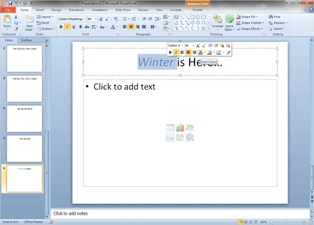The height and width of the screenshot is (225, 314).
Task: Select the star shape in shapes gallery
Action: coord(203,28)
